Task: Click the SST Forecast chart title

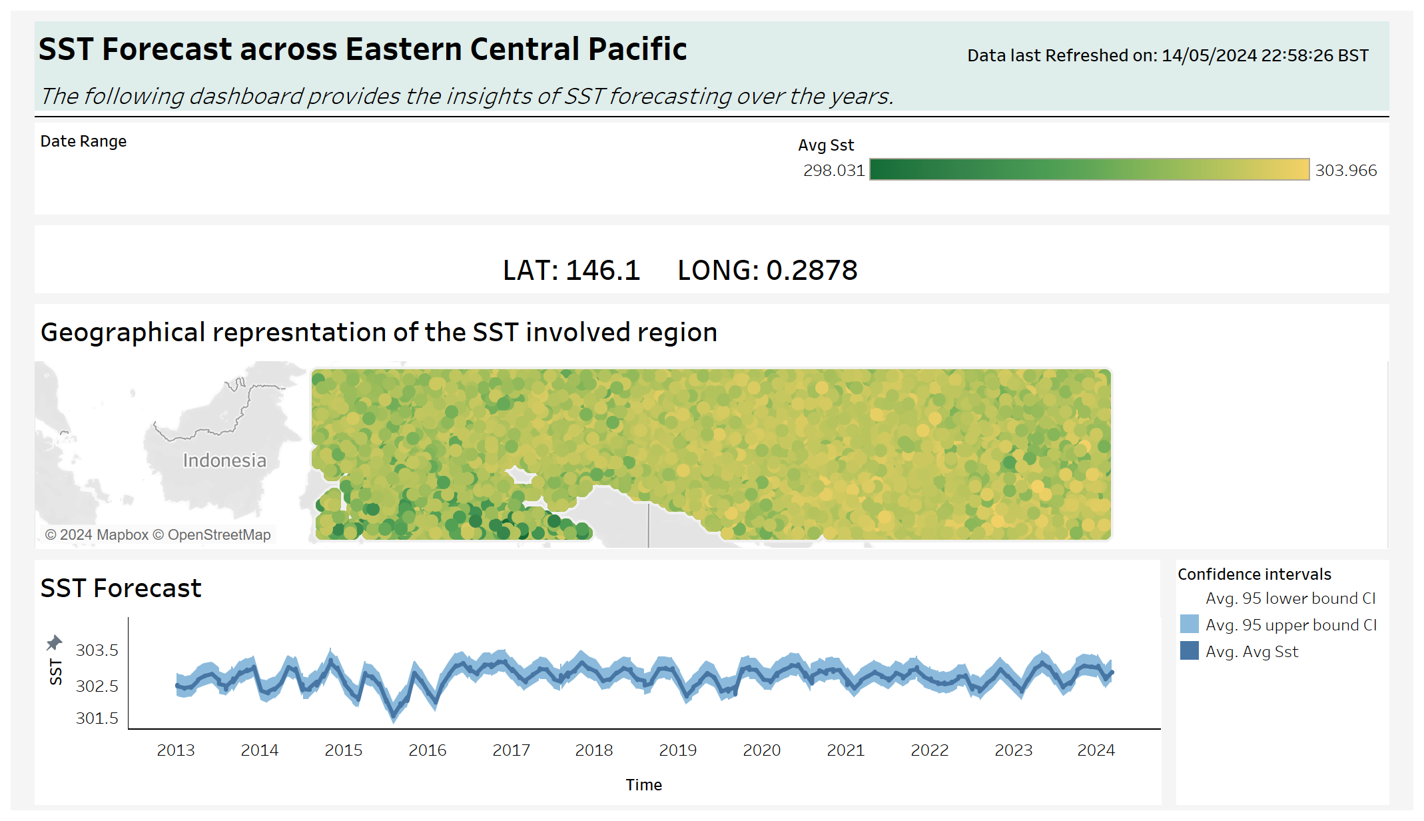Action: [x=121, y=588]
